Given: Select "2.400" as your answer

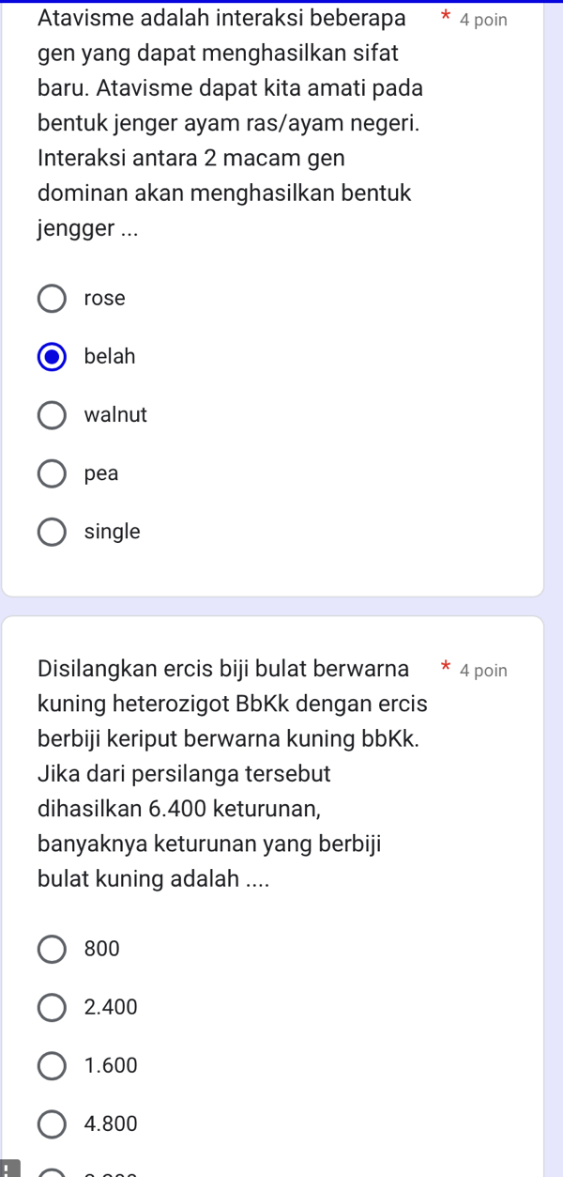Looking at the screenshot, I should [x=52, y=1007].
